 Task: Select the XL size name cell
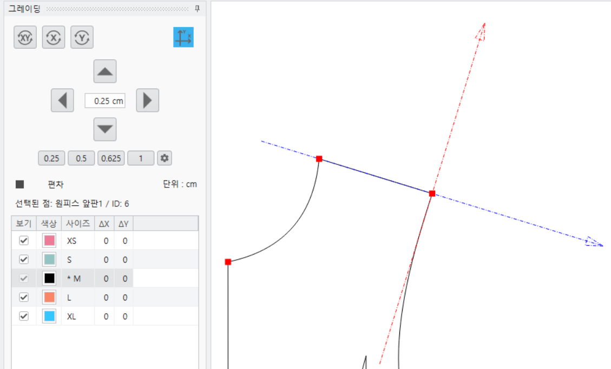tap(78, 316)
